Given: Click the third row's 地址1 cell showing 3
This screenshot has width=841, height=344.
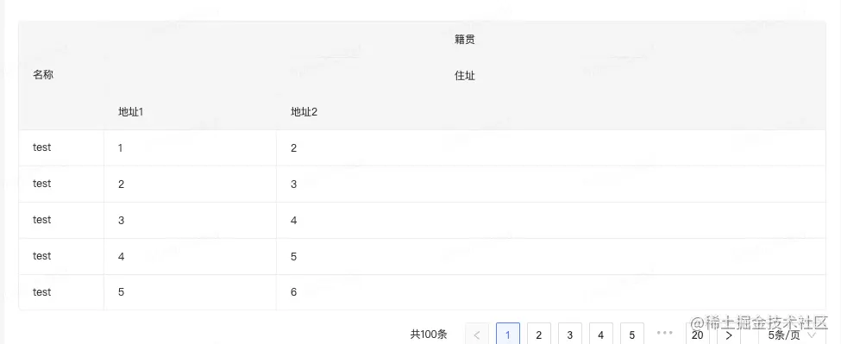Looking at the screenshot, I should tap(190, 220).
